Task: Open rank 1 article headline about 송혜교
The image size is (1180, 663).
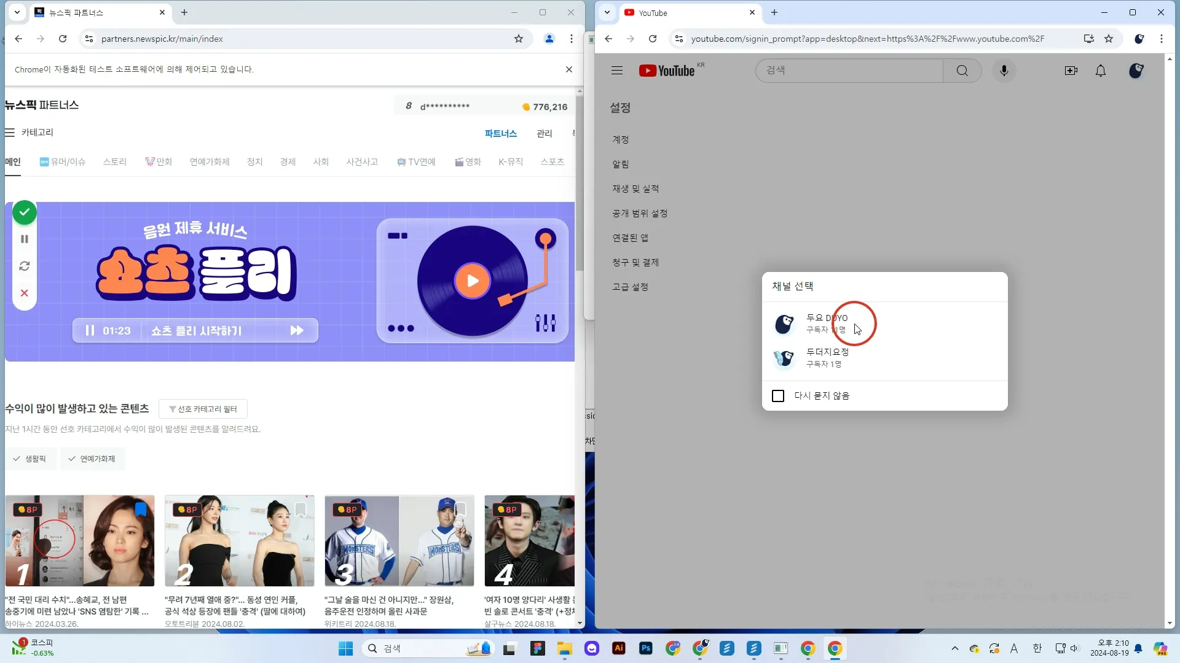Action: coord(77,605)
